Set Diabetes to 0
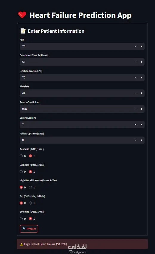Screen dimensions: 155x254 pyautogui.click(x=21, y=172)
